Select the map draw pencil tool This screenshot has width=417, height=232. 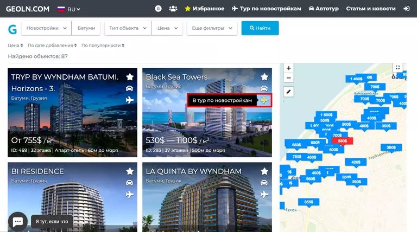[x=288, y=92]
